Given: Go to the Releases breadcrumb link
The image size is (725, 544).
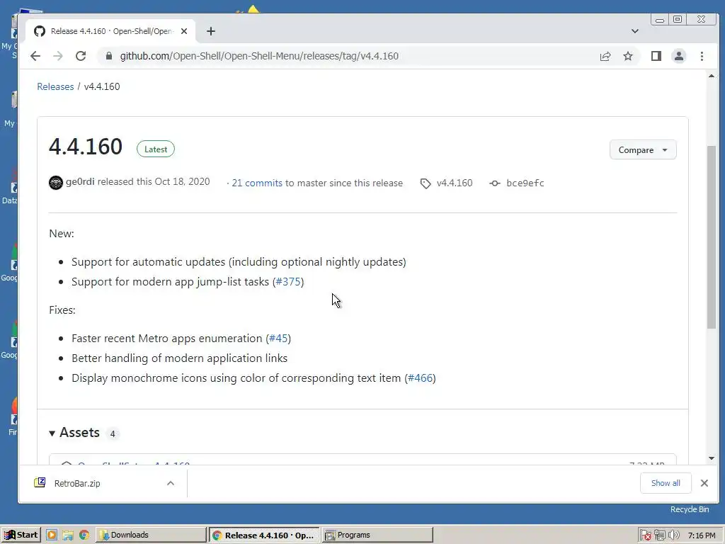Looking at the screenshot, I should coord(55,86).
